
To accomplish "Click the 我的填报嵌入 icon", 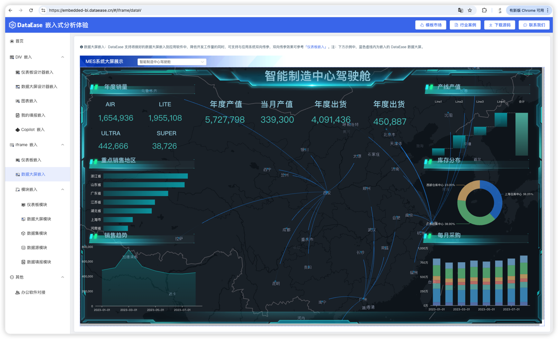I will 17,115.
